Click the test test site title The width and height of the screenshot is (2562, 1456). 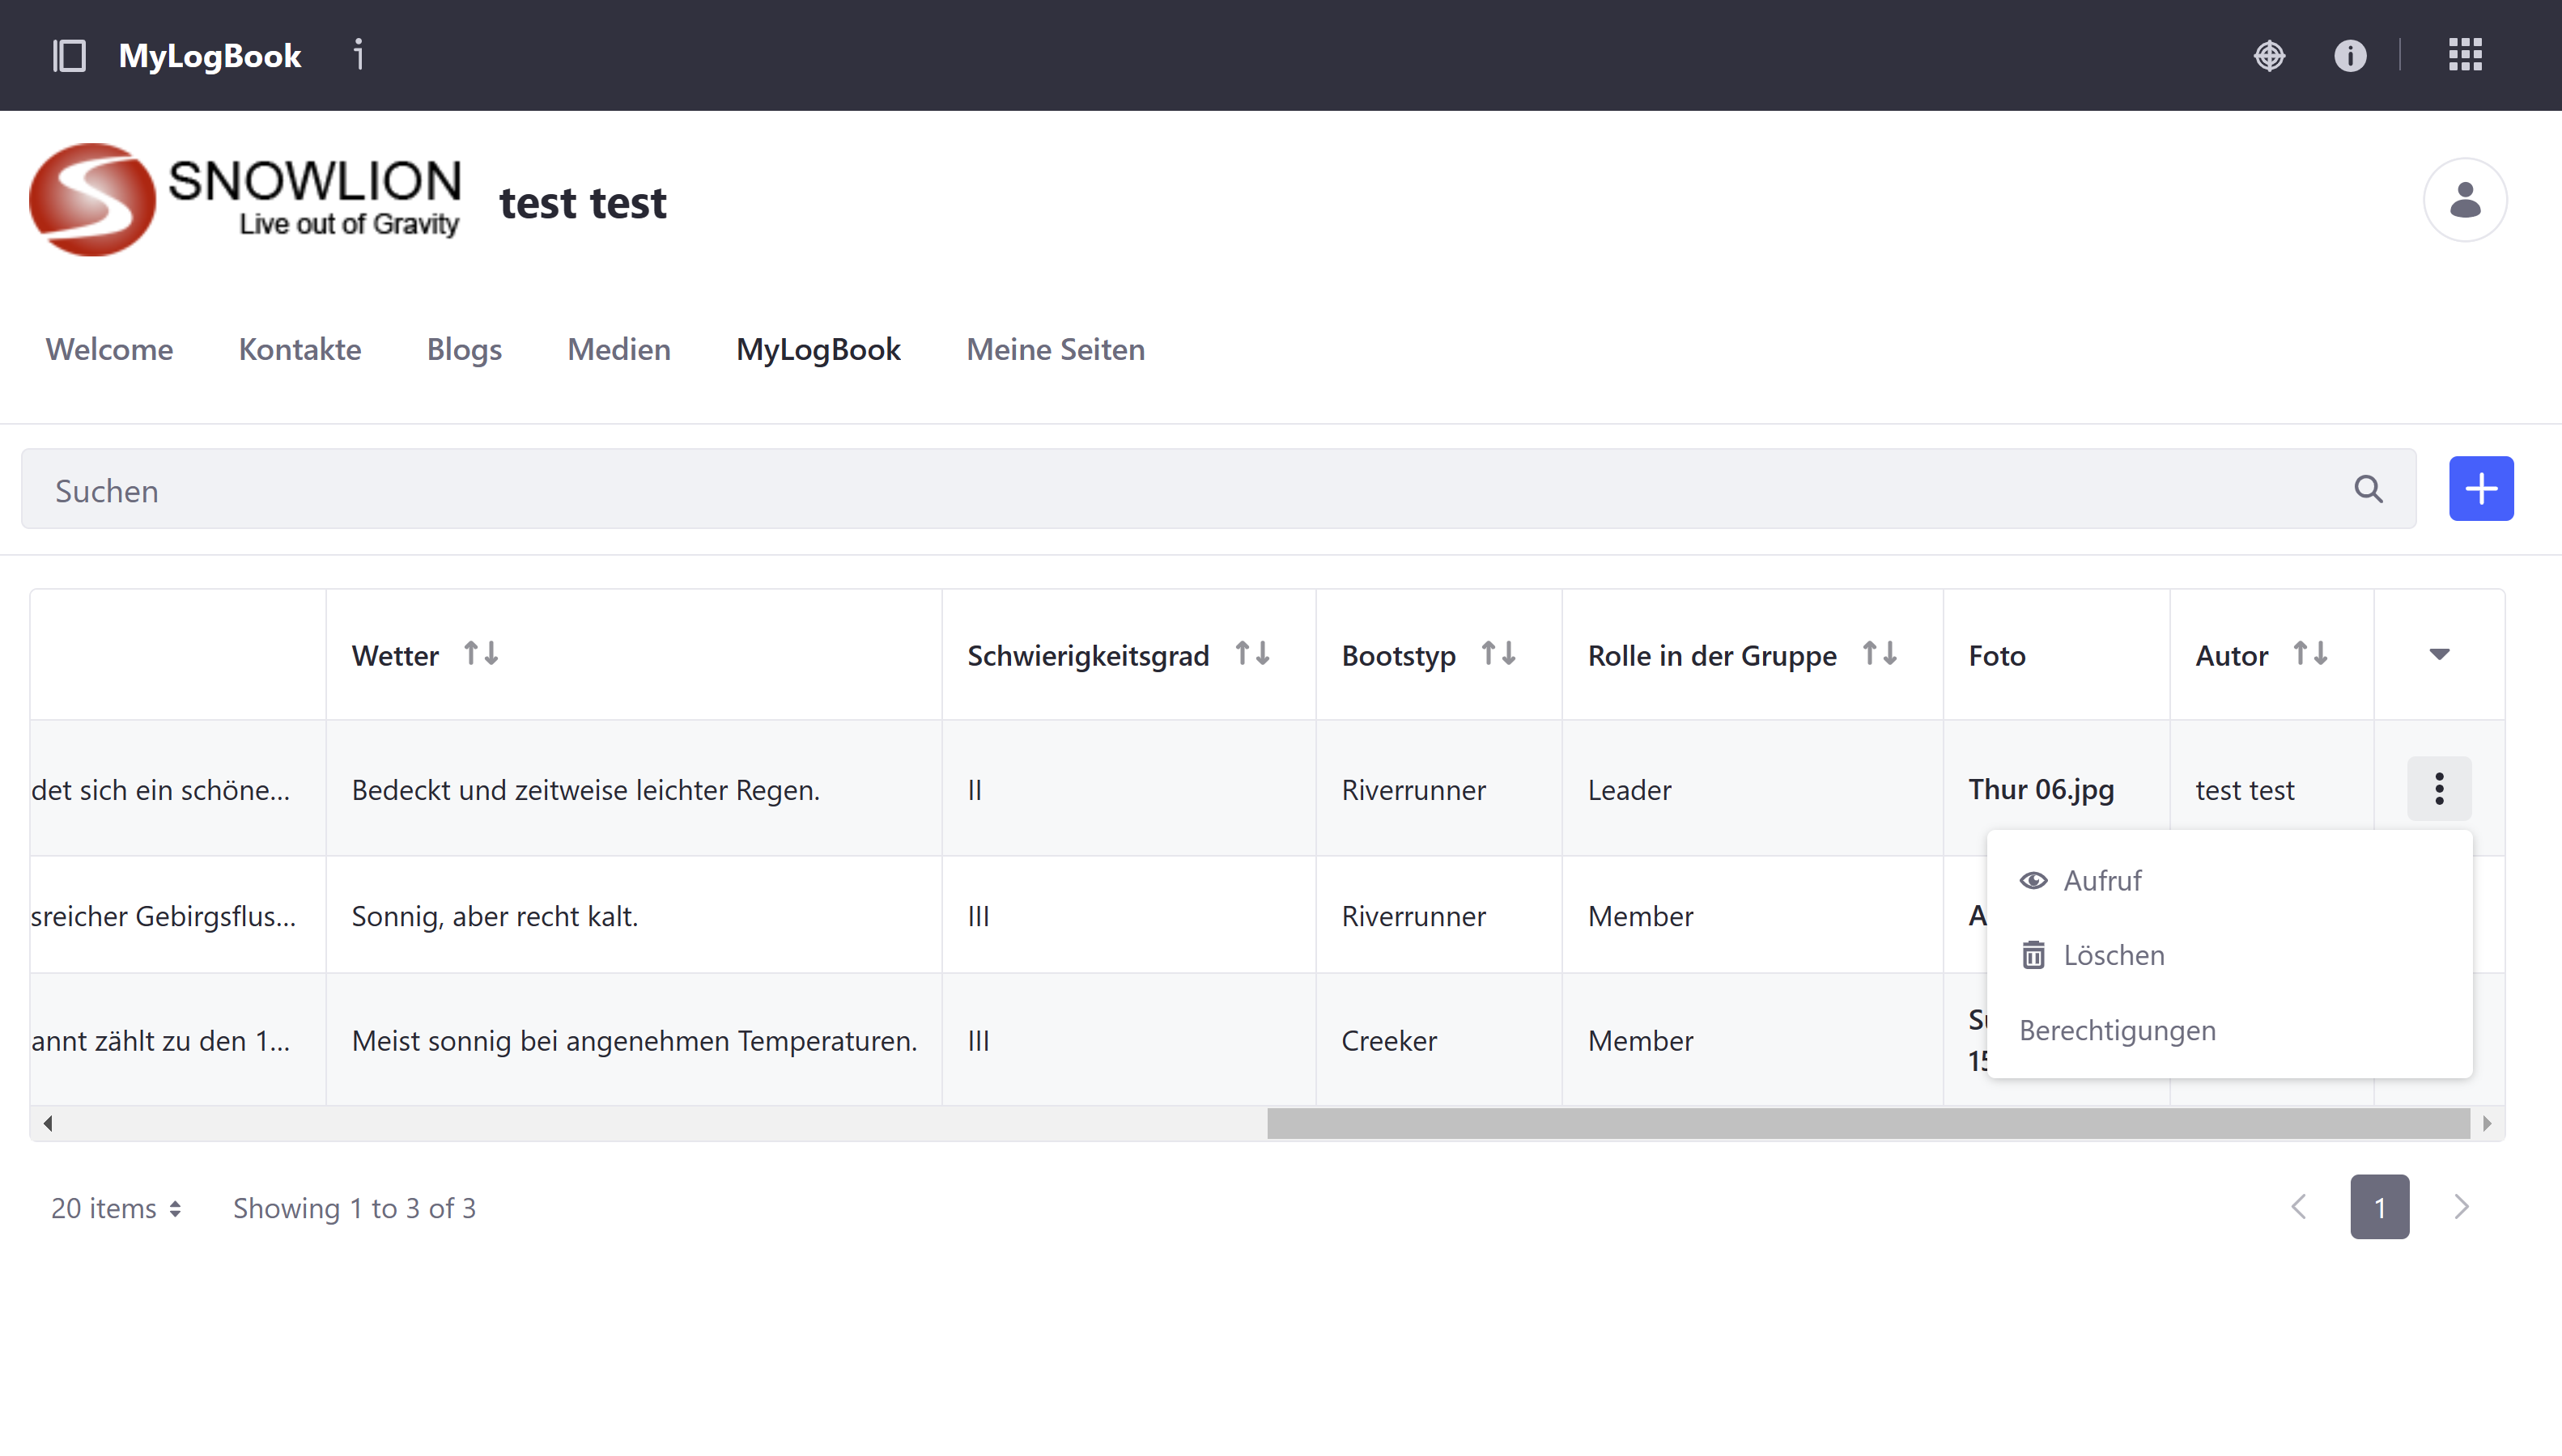click(x=582, y=203)
